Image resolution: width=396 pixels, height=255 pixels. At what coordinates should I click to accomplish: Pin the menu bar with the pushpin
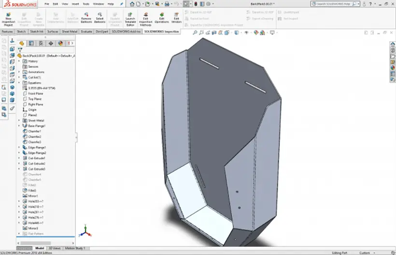point(122,4)
